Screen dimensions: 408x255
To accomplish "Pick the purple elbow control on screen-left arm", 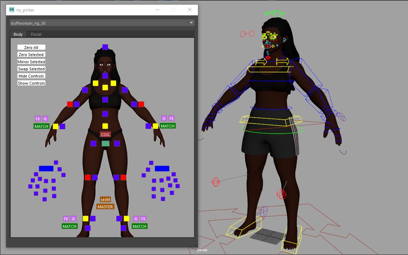I will tap(76, 104).
